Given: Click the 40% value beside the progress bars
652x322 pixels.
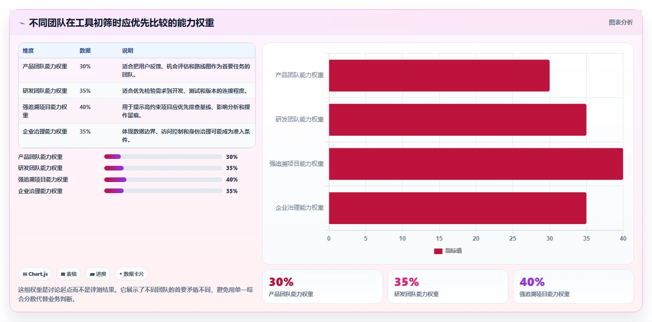Looking at the screenshot, I should [x=232, y=180].
